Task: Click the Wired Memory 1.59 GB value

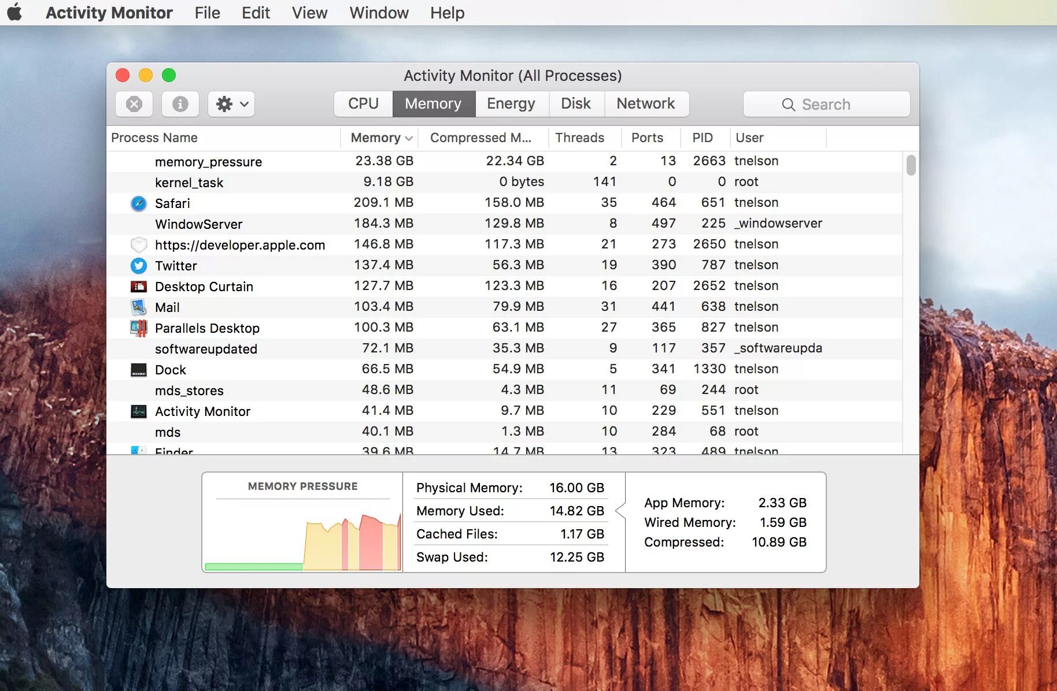Action: 783,523
